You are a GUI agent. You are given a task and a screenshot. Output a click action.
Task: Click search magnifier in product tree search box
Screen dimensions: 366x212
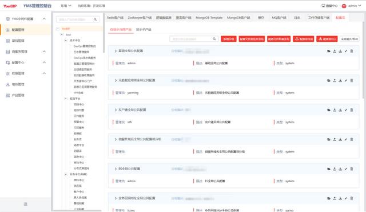tap(96, 19)
